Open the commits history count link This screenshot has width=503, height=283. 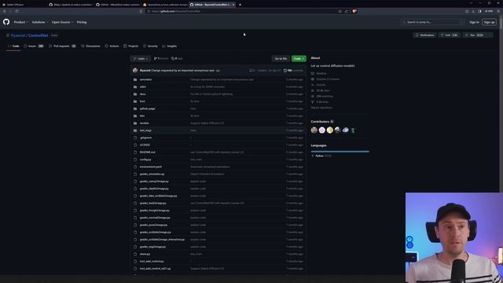click(293, 71)
